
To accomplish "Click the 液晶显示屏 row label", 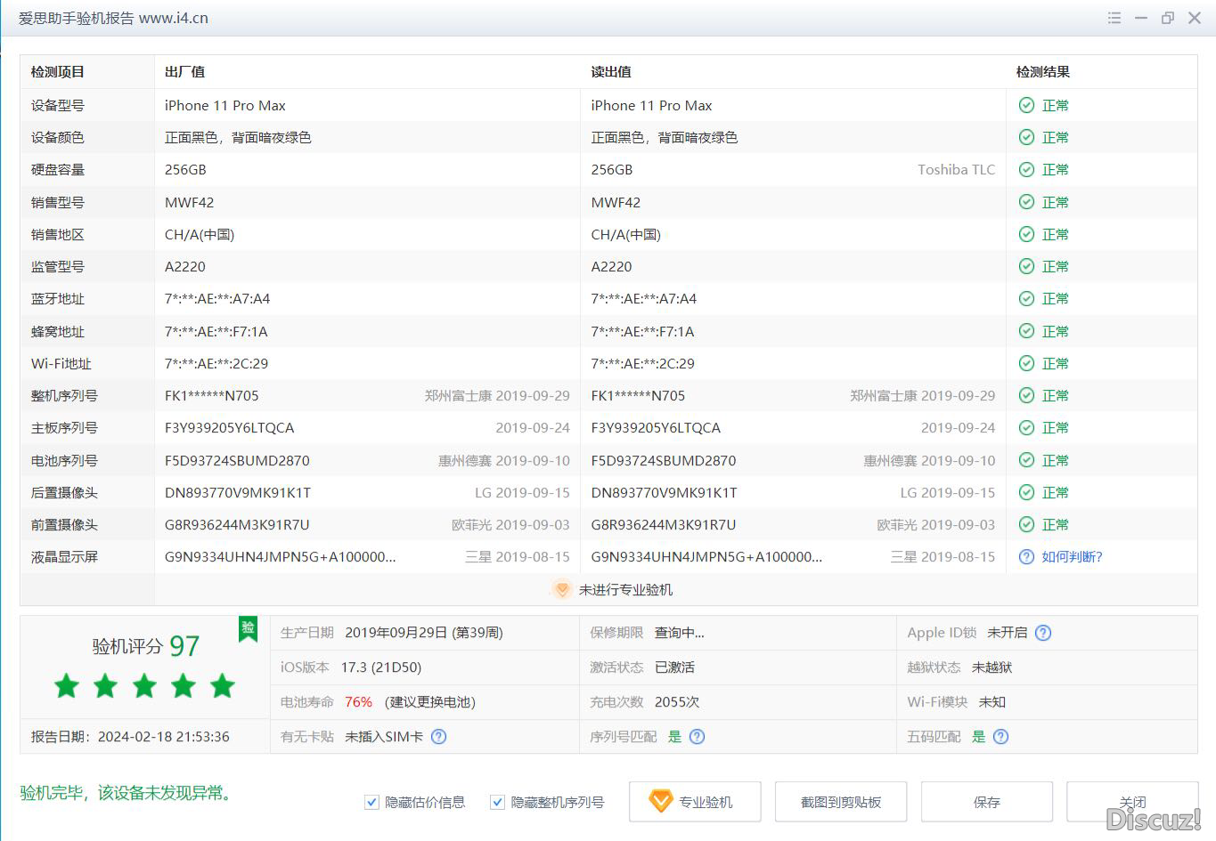I will 64,556.
